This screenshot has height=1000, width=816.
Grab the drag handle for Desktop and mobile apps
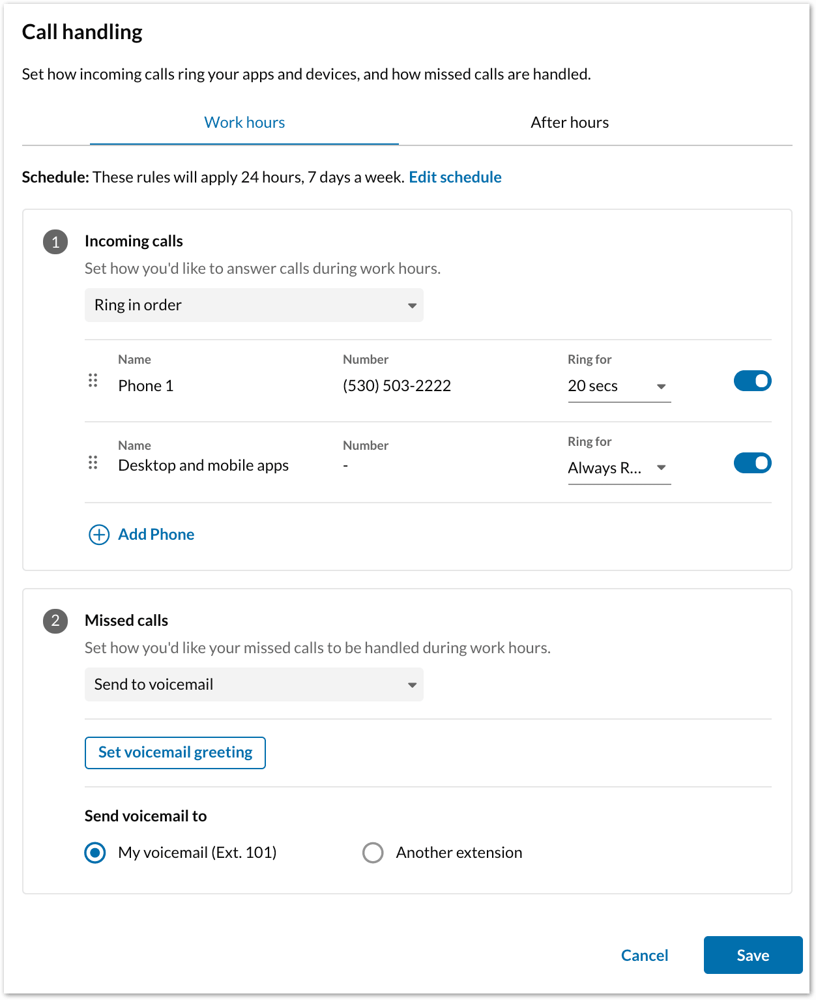(x=93, y=463)
